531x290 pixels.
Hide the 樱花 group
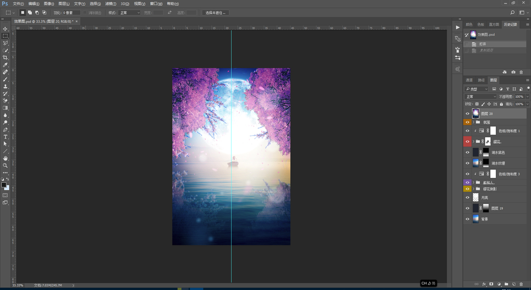467,141
